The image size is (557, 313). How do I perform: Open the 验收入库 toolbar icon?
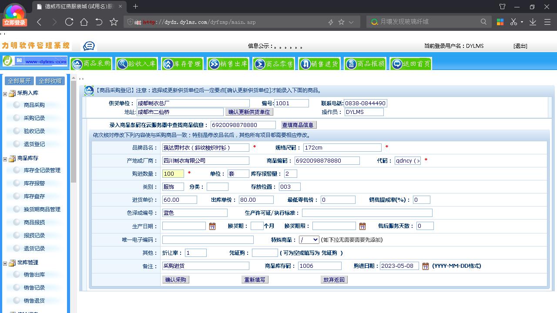click(137, 63)
